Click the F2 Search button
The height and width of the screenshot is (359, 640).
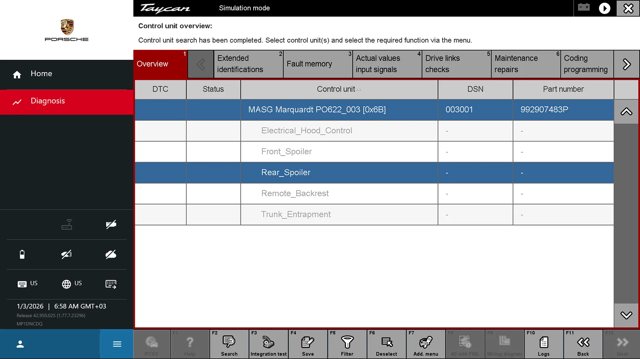(x=229, y=344)
